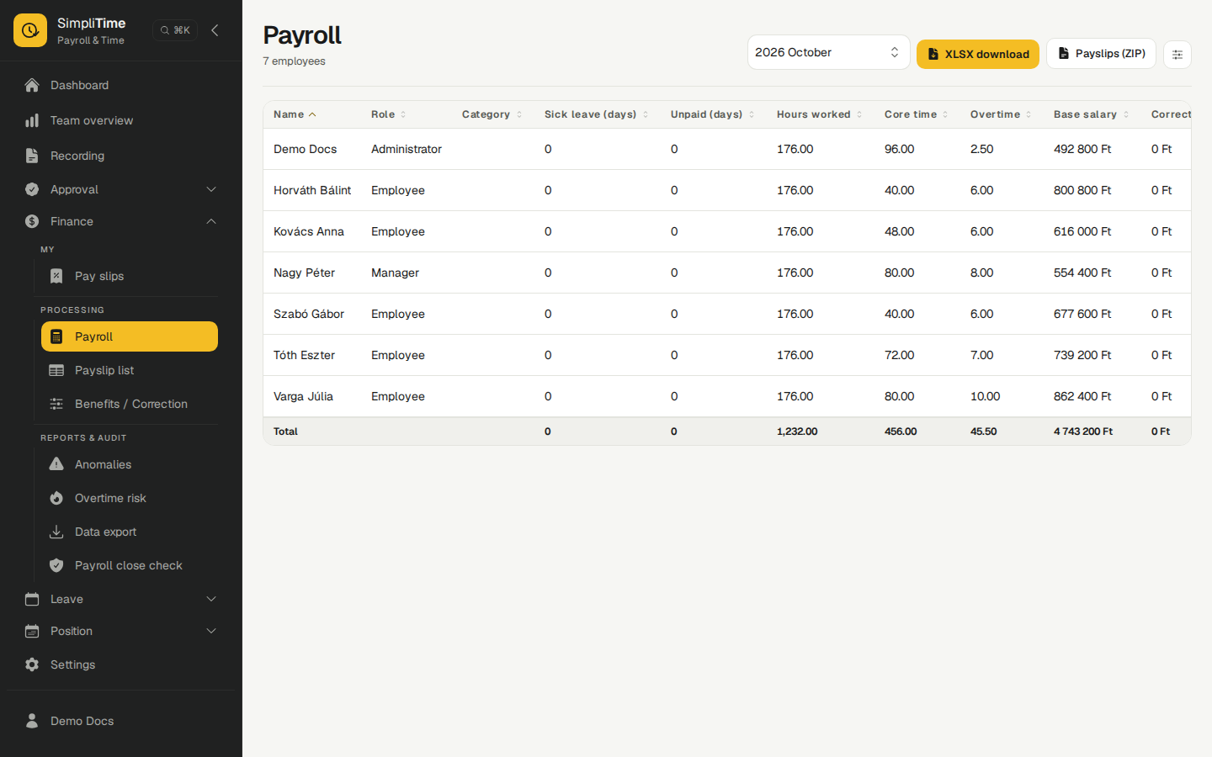
Task: Click the Payroll close check shield icon
Action: click(56, 565)
